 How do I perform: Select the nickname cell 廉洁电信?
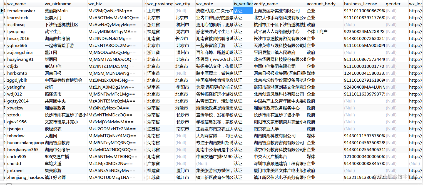pyautogui.click(x=66, y=66)
